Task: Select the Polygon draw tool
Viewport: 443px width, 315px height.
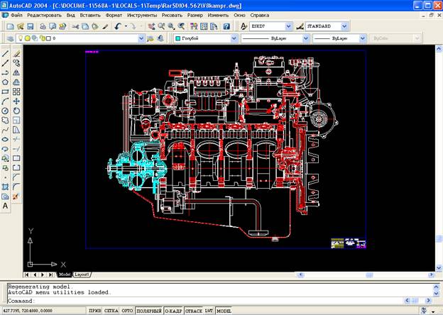Action: pos(6,82)
